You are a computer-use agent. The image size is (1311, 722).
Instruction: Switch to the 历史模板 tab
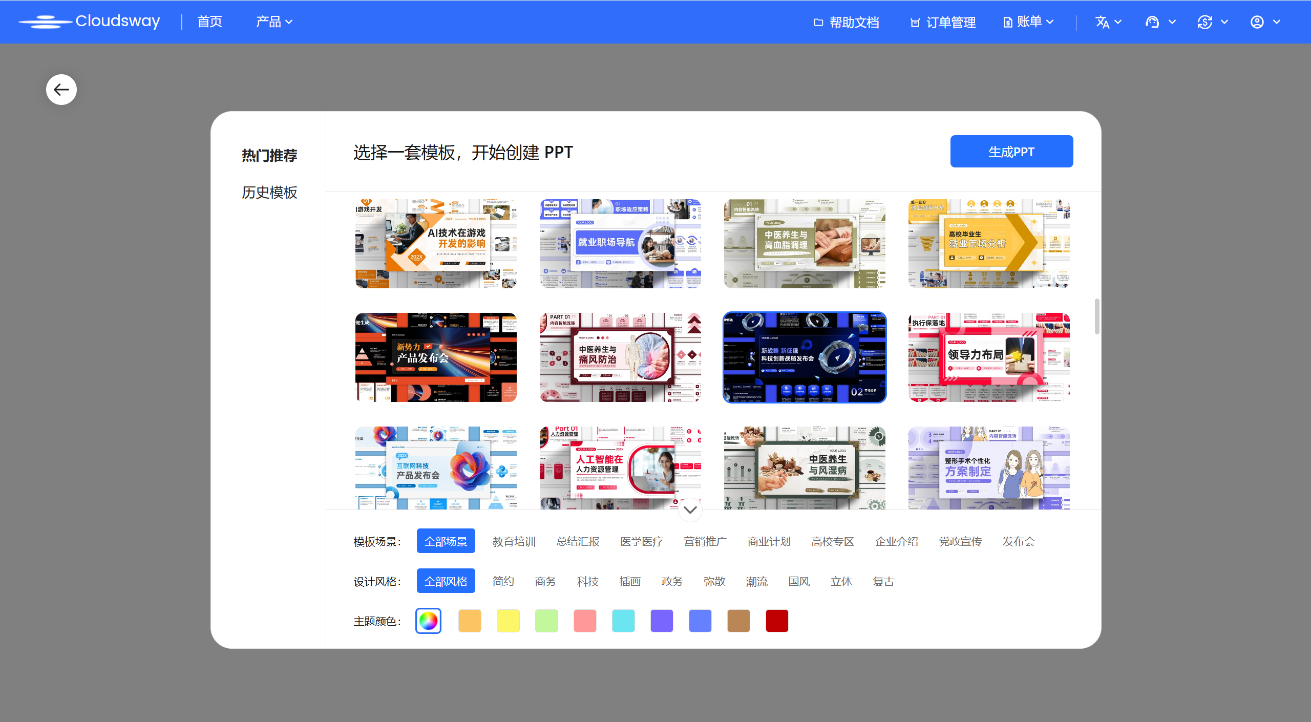(x=269, y=193)
